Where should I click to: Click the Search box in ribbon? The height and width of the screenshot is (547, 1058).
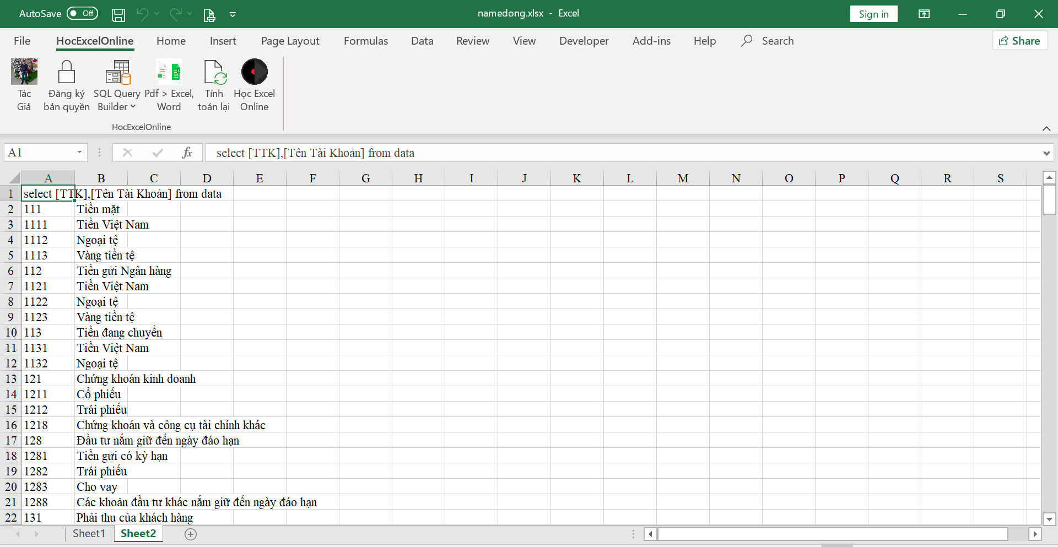pyautogui.click(x=777, y=41)
